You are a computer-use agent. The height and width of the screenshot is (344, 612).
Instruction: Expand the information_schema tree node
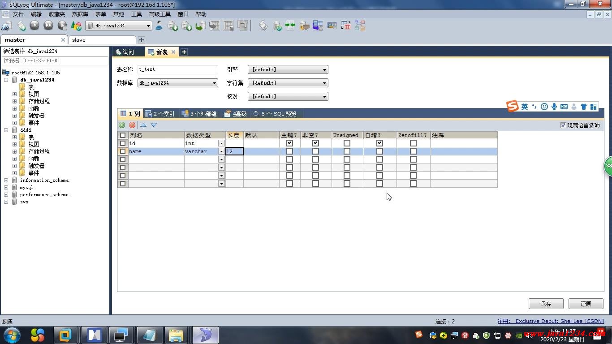pos(6,180)
